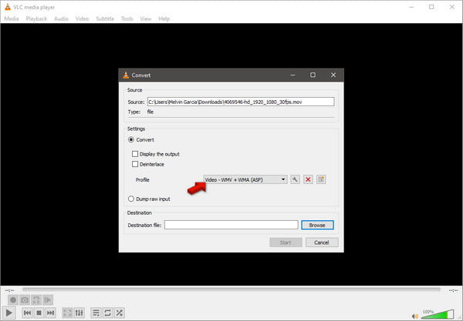Open the Subtitle menu
Viewport: 463px width, 321px height.
105,18
